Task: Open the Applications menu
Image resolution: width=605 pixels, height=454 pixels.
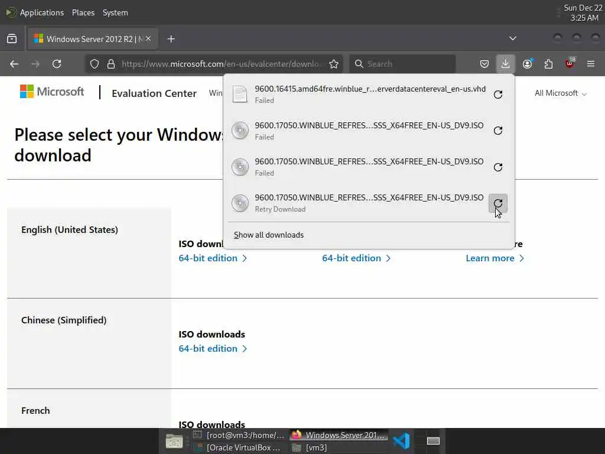Action: (x=42, y=13)
